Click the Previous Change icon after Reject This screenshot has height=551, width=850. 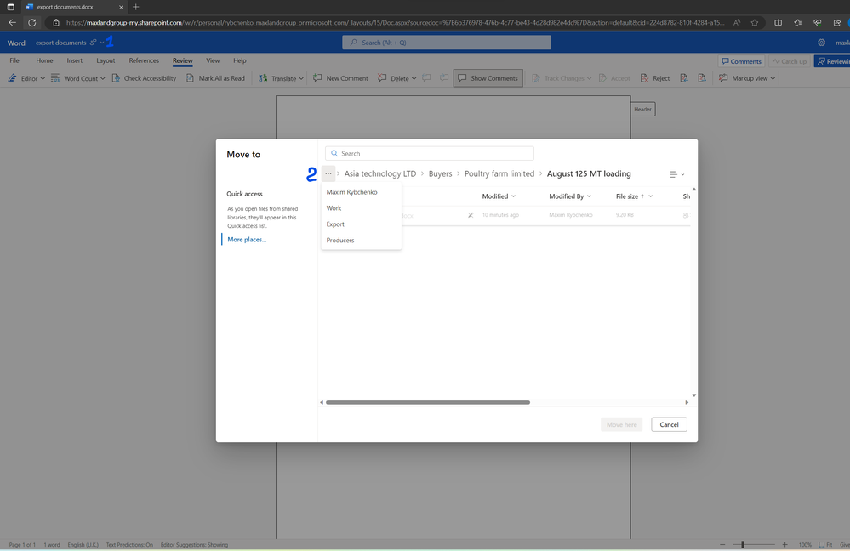(684, 78)
